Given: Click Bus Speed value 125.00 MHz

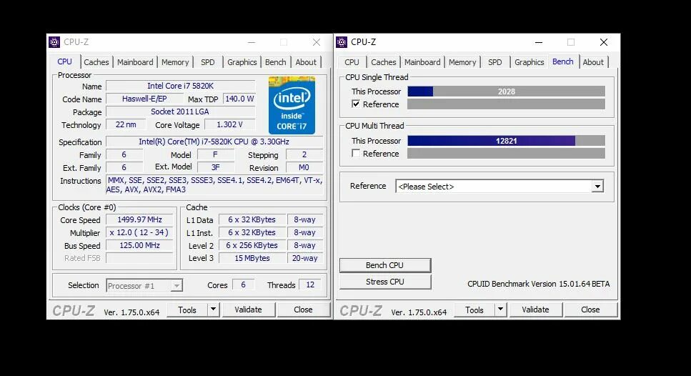Looking at the screenshot, I should [x=139, y=245].
